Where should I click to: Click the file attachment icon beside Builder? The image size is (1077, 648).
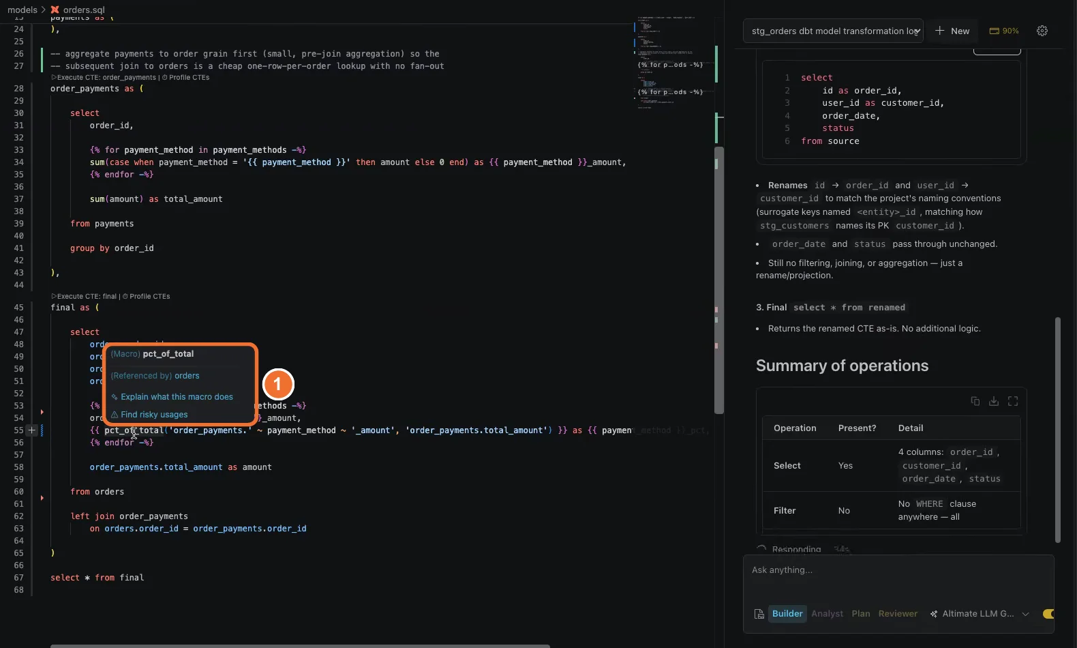[759, 614]
